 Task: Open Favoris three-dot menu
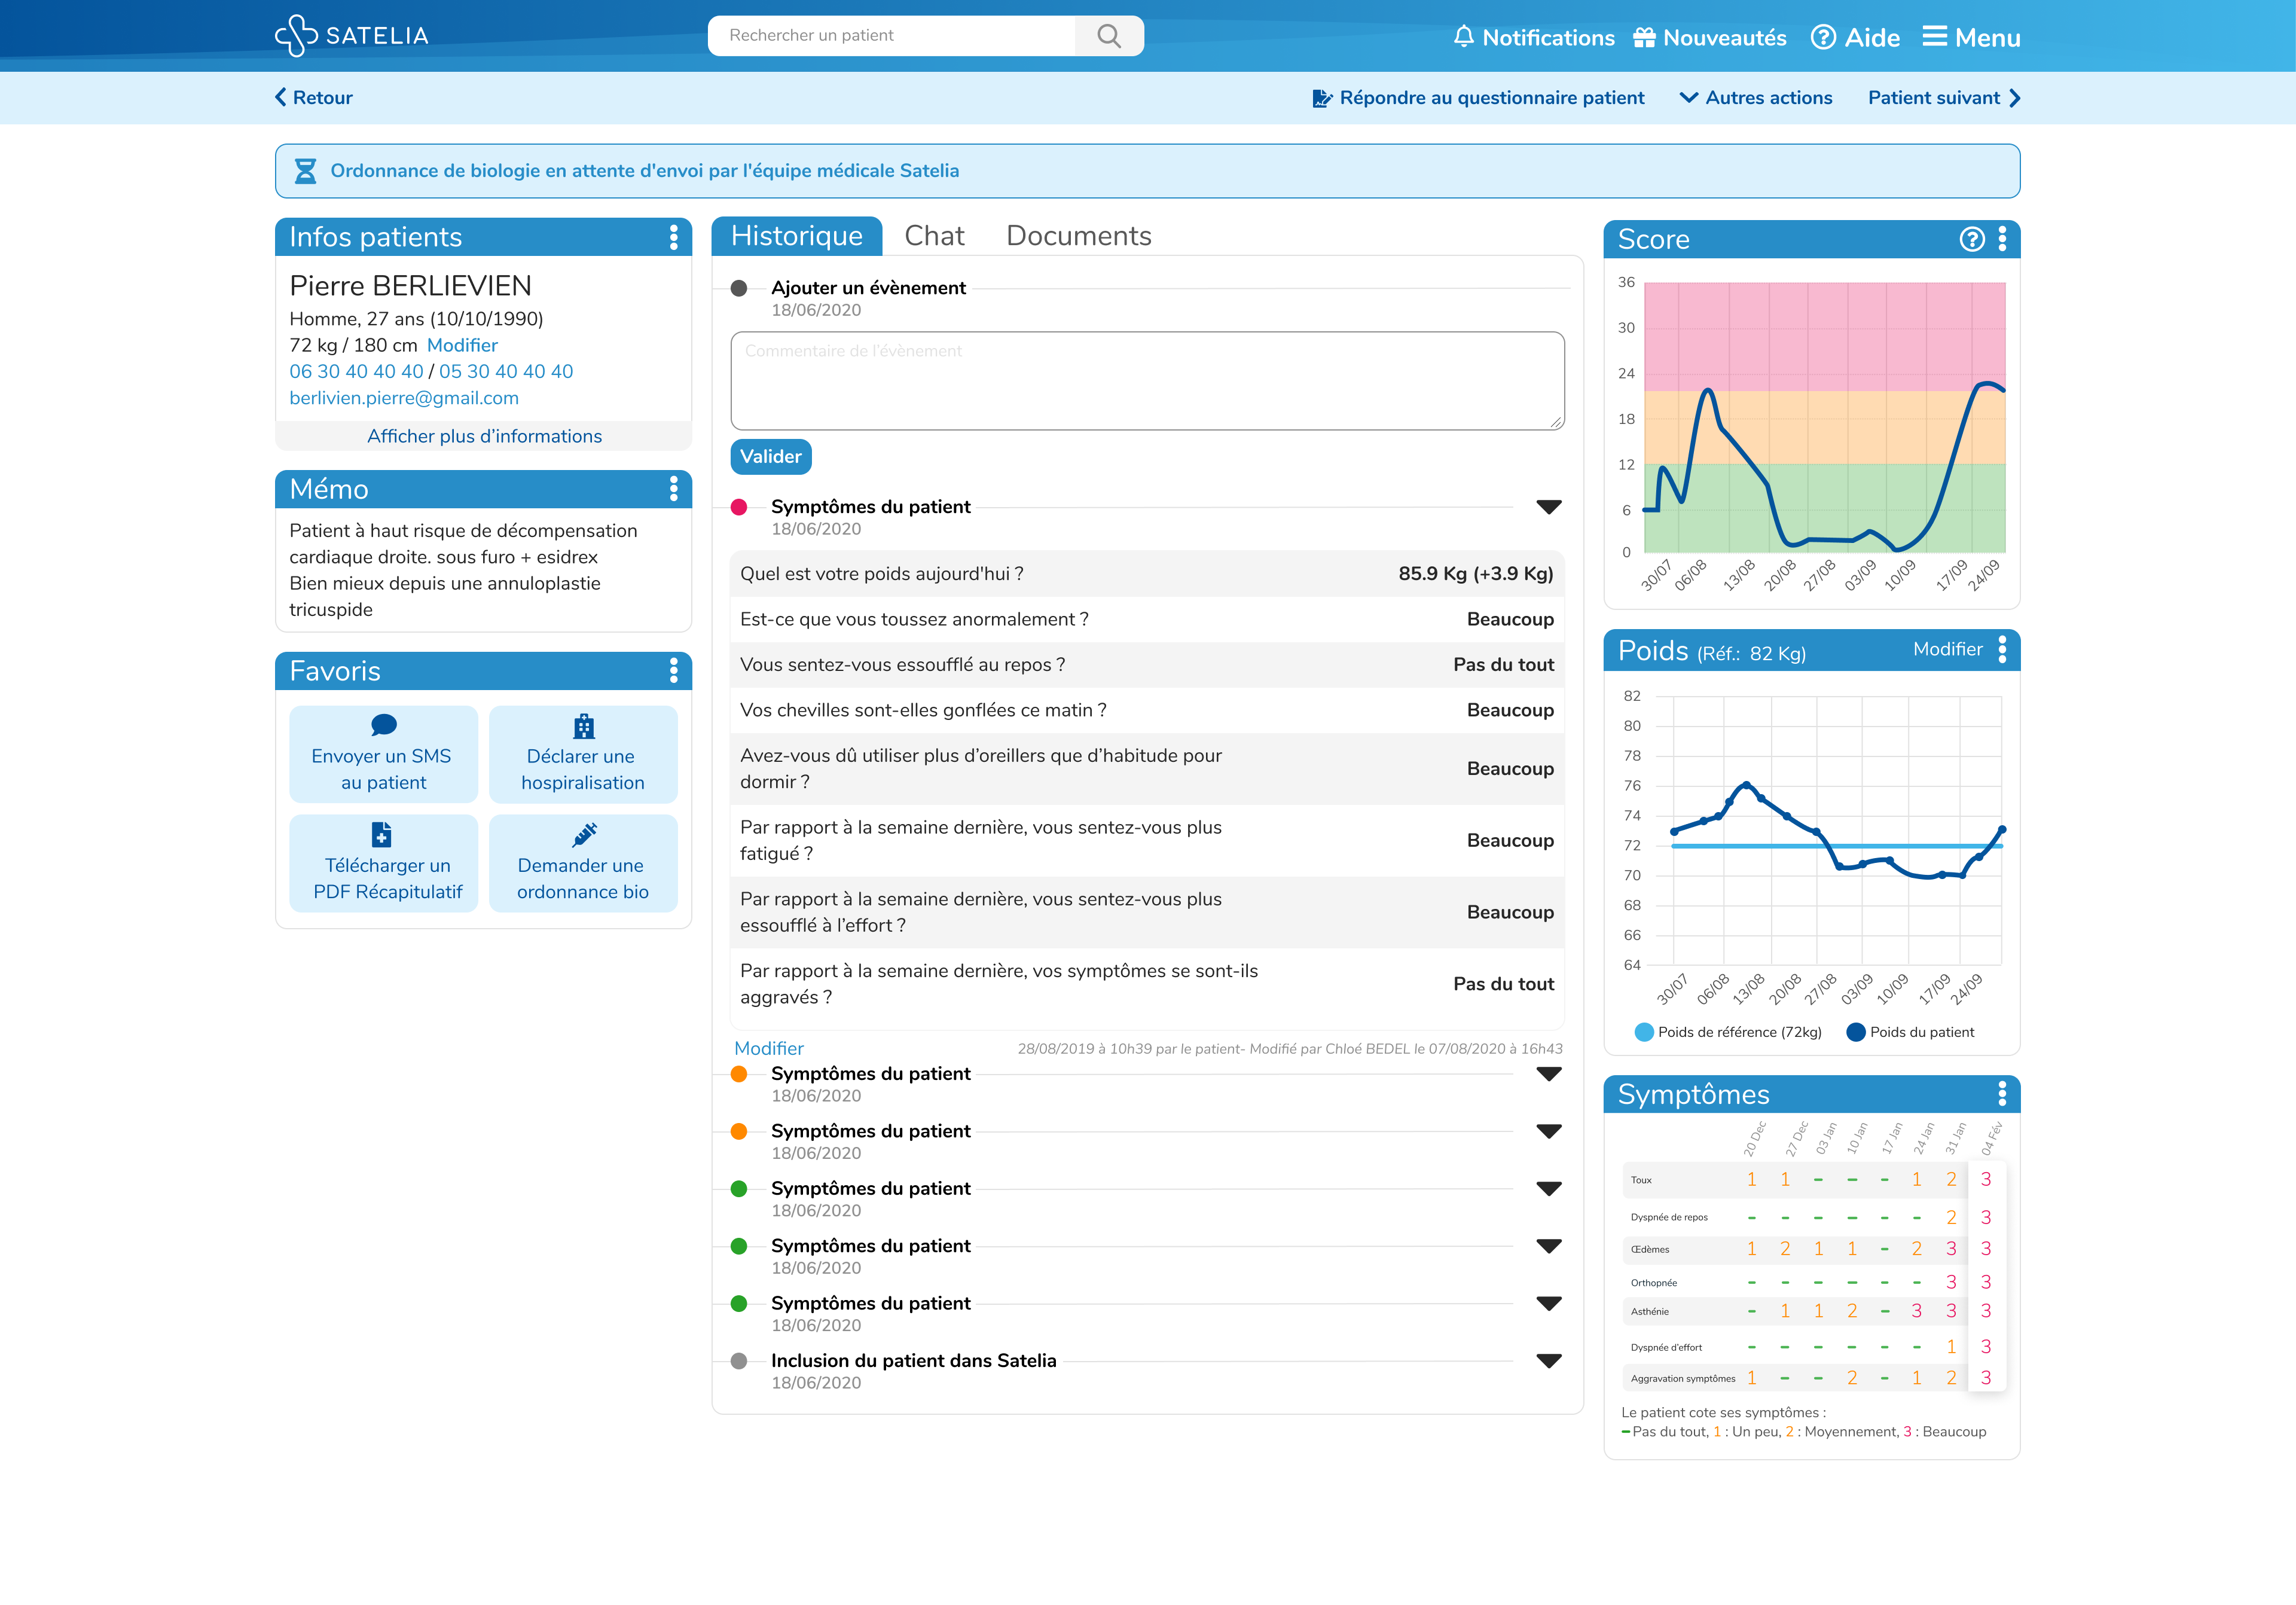coord(673,671)
